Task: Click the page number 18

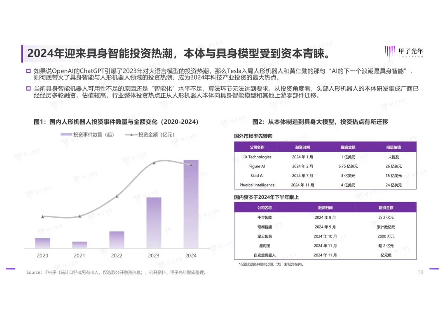Action: 420,272
